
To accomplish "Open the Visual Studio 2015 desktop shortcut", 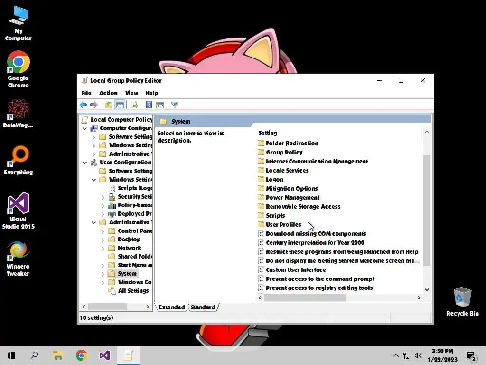I will pos(19,211).
